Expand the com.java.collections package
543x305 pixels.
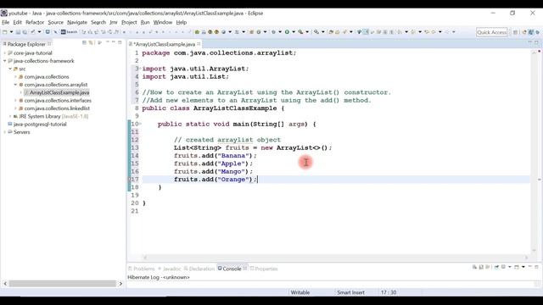pyautogui.click(x=15, y=77)
